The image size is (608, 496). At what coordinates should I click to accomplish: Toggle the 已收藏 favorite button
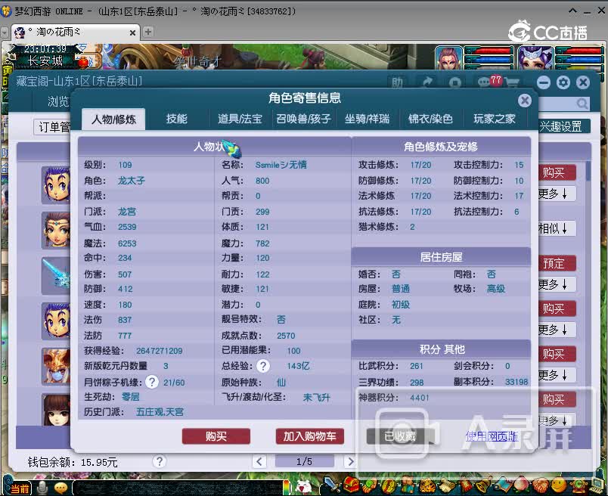pyautogui.click(x=400, y=437)
